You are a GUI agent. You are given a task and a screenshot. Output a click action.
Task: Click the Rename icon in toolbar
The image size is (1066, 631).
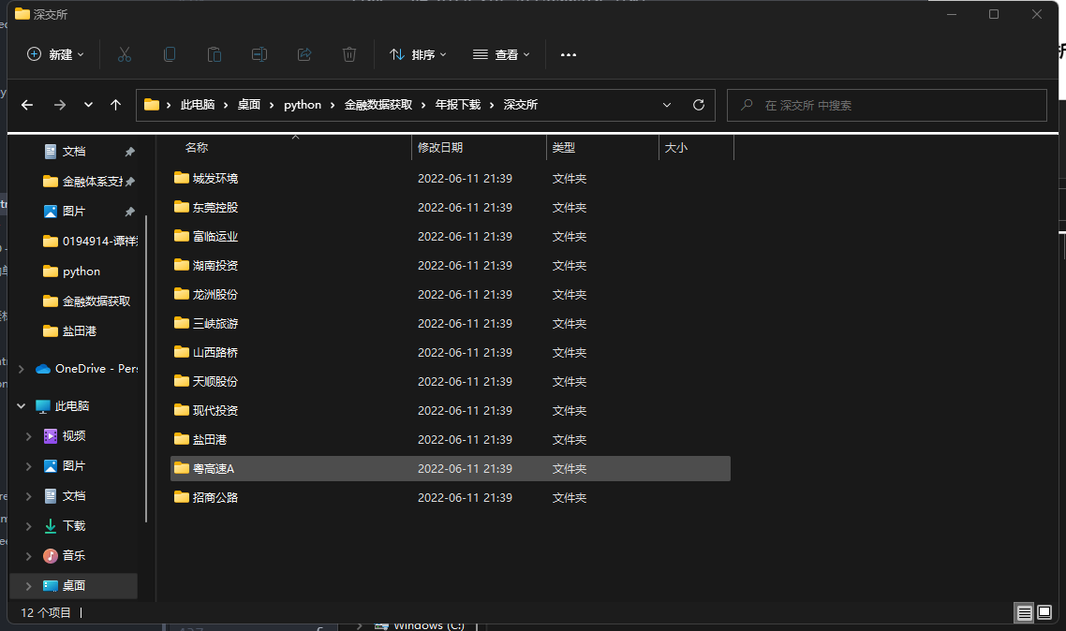[259, 54]
